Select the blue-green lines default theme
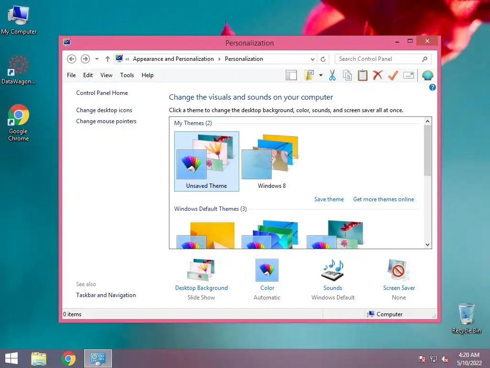 (x=272, y=235)
